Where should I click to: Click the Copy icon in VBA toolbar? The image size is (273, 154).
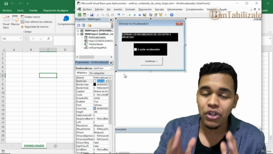click(x=103, y=15)
